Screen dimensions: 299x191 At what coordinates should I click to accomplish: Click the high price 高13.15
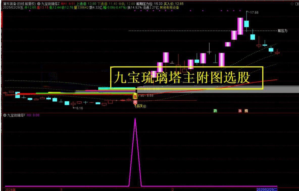click(x=42, y=8)
